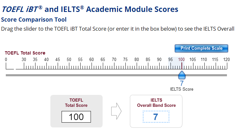Viewport: 235px width, 131px height.
Task: Click the 50 mark on the scale
Action: click(x=69, y=60)
